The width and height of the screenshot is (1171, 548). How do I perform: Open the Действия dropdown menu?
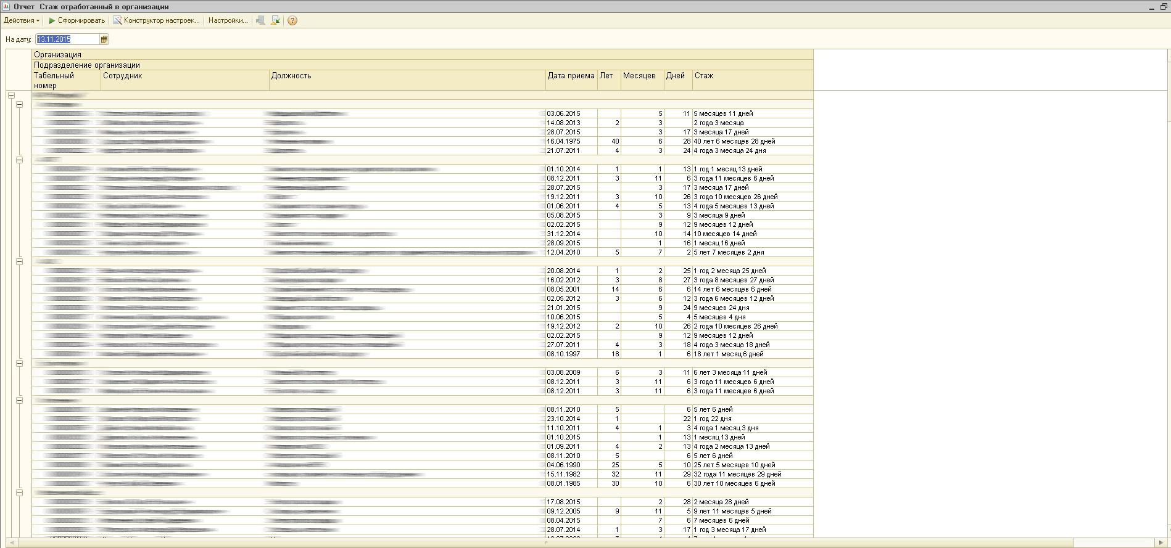click(x=22, y=20)
